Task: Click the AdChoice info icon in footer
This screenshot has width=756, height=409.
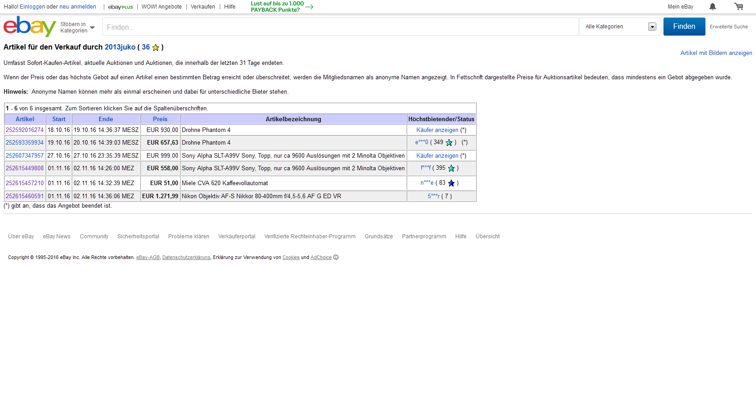Action: pos(336,258)
